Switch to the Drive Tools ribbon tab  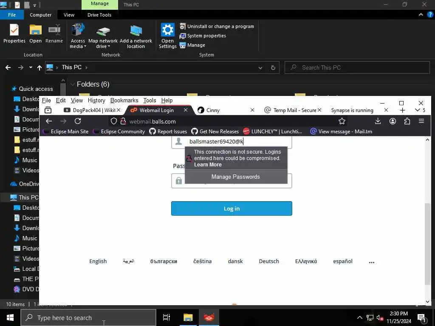tap(99, 15)
